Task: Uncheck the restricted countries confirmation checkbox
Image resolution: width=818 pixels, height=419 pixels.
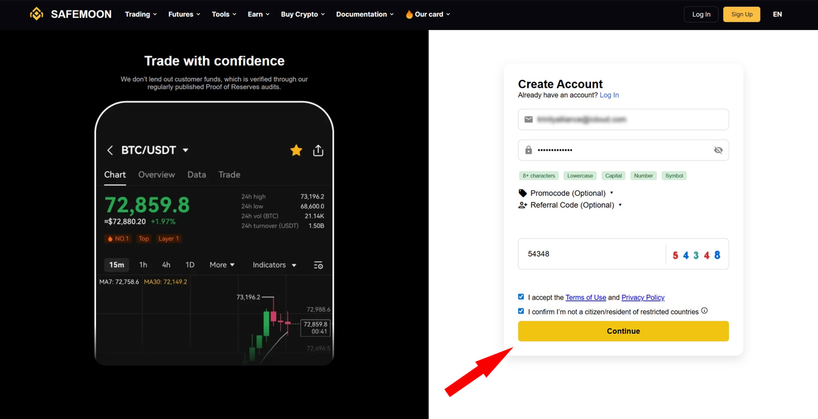Action: click(x=521, y=311)
